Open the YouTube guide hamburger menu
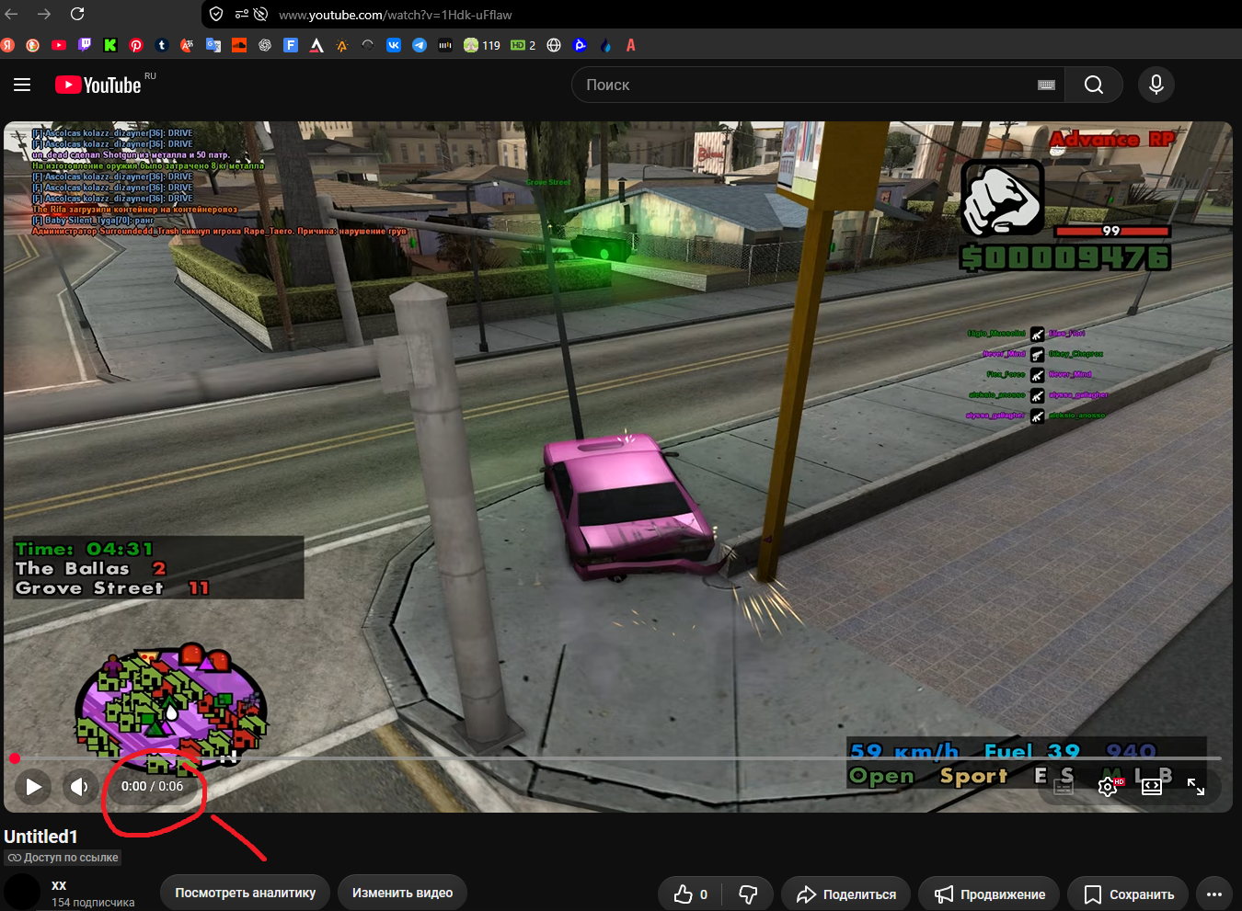 click(x=22, y=85)
